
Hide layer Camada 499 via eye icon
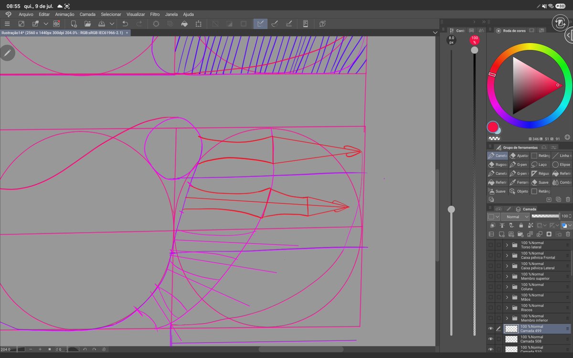(490, 329)
